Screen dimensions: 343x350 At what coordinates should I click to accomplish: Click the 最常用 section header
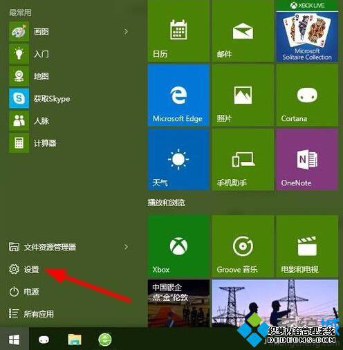(20, 12)
